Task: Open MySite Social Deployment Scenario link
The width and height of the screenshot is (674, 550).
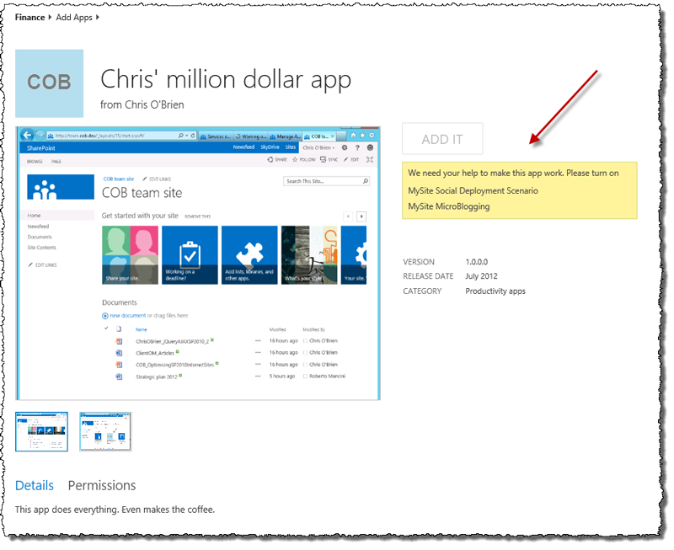Action: tap(473, 191)
